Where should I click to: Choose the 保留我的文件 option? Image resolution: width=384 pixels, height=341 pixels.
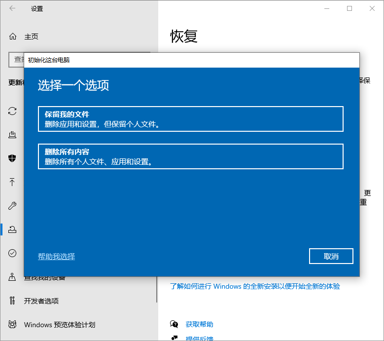click(191, 119)
